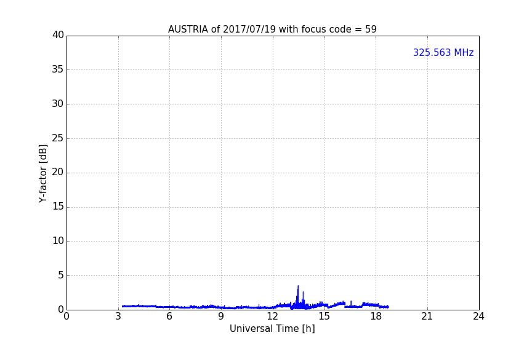
Task: Click the x-axis tick label '3'
Action: (x=118, y=317)
